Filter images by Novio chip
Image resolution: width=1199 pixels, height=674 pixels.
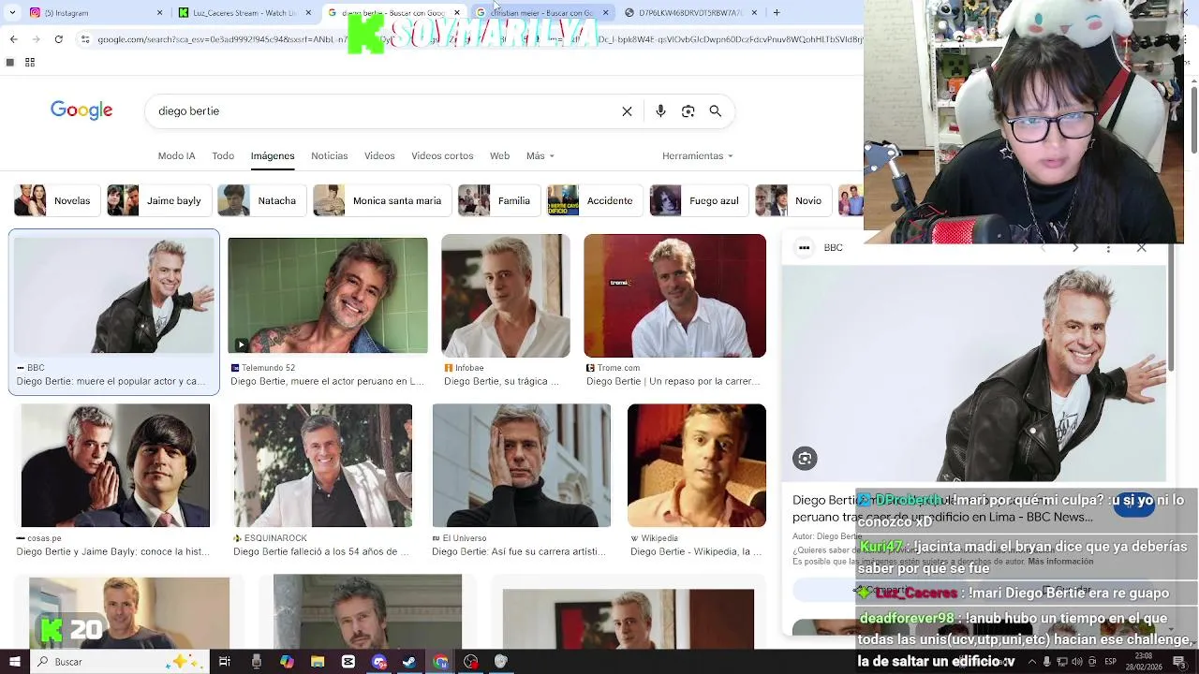(792, 200)
